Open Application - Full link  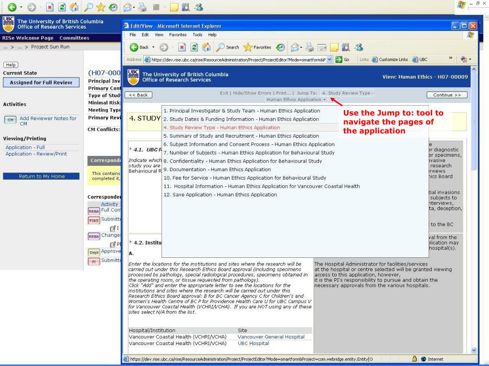tap(25, 147)
